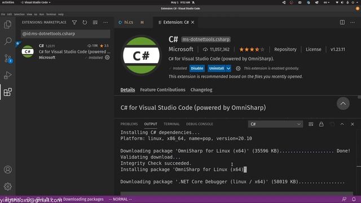The width and height of the screenshot is (361, 203).
Task: Open the Help menu
Action: coord(61,14)
